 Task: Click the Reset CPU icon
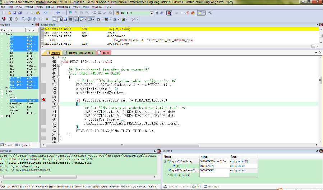[x=4, y=19]
